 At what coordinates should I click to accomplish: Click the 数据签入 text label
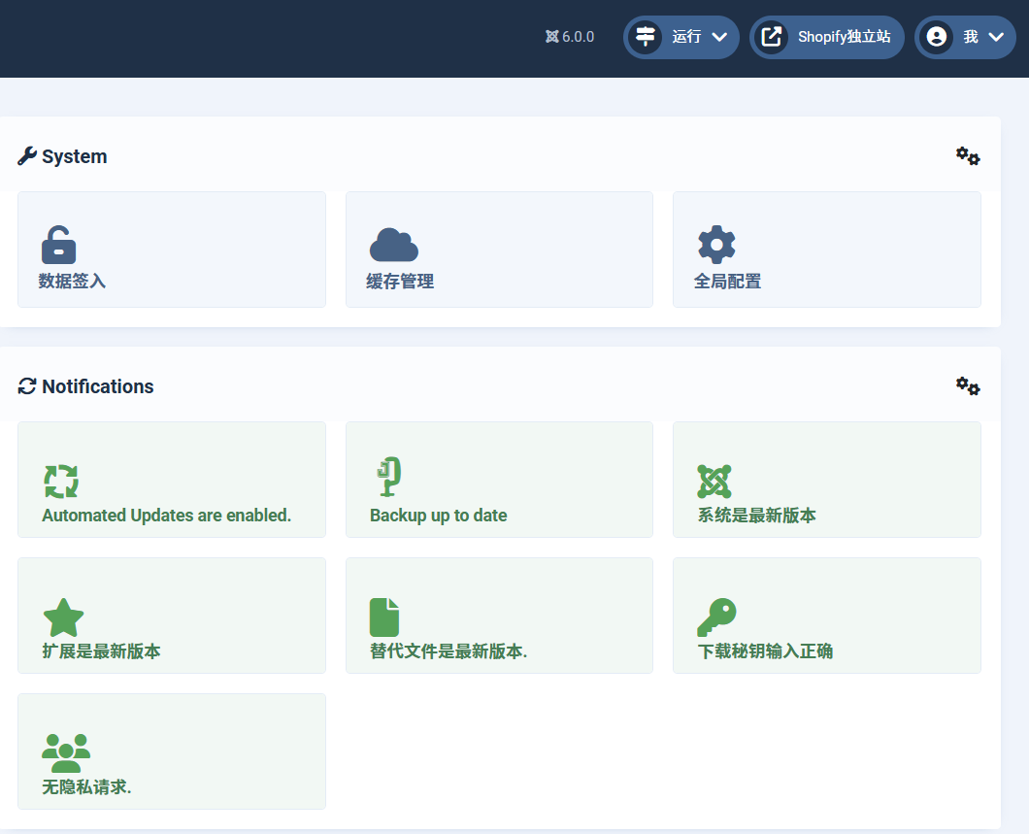[x=72, y=282]
